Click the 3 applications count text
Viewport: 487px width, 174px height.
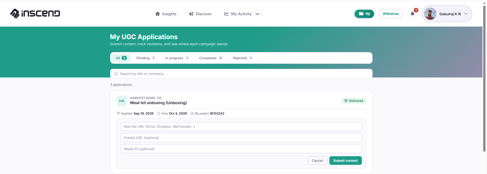121,85
